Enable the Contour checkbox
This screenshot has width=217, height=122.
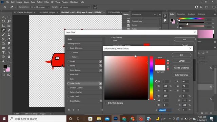pos(70,53)
